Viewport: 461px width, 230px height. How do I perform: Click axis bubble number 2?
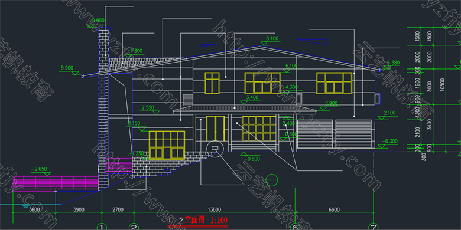pos(134,227)
